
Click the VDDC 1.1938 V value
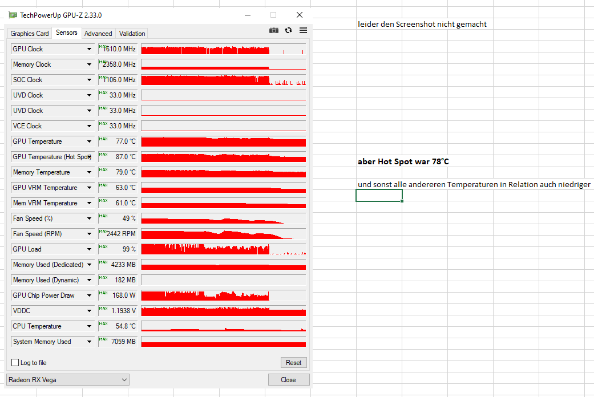coord(118,311)
